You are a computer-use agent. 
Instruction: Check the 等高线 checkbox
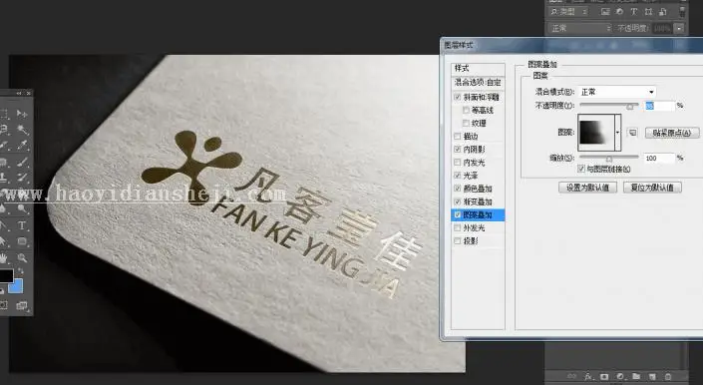point(466,110)
